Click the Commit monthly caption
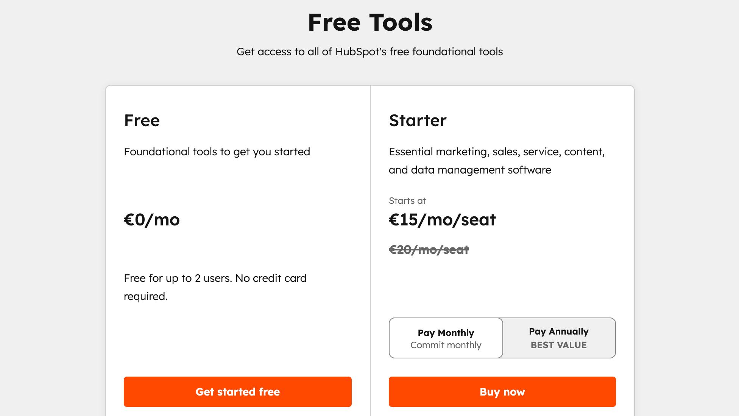Screen dimensions: 739x416 point(446,345)
